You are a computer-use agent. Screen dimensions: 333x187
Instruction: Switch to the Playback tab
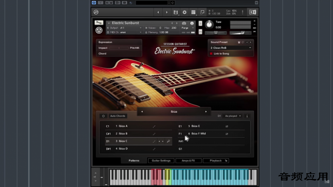pyautogui.click(x=216, y=161)
